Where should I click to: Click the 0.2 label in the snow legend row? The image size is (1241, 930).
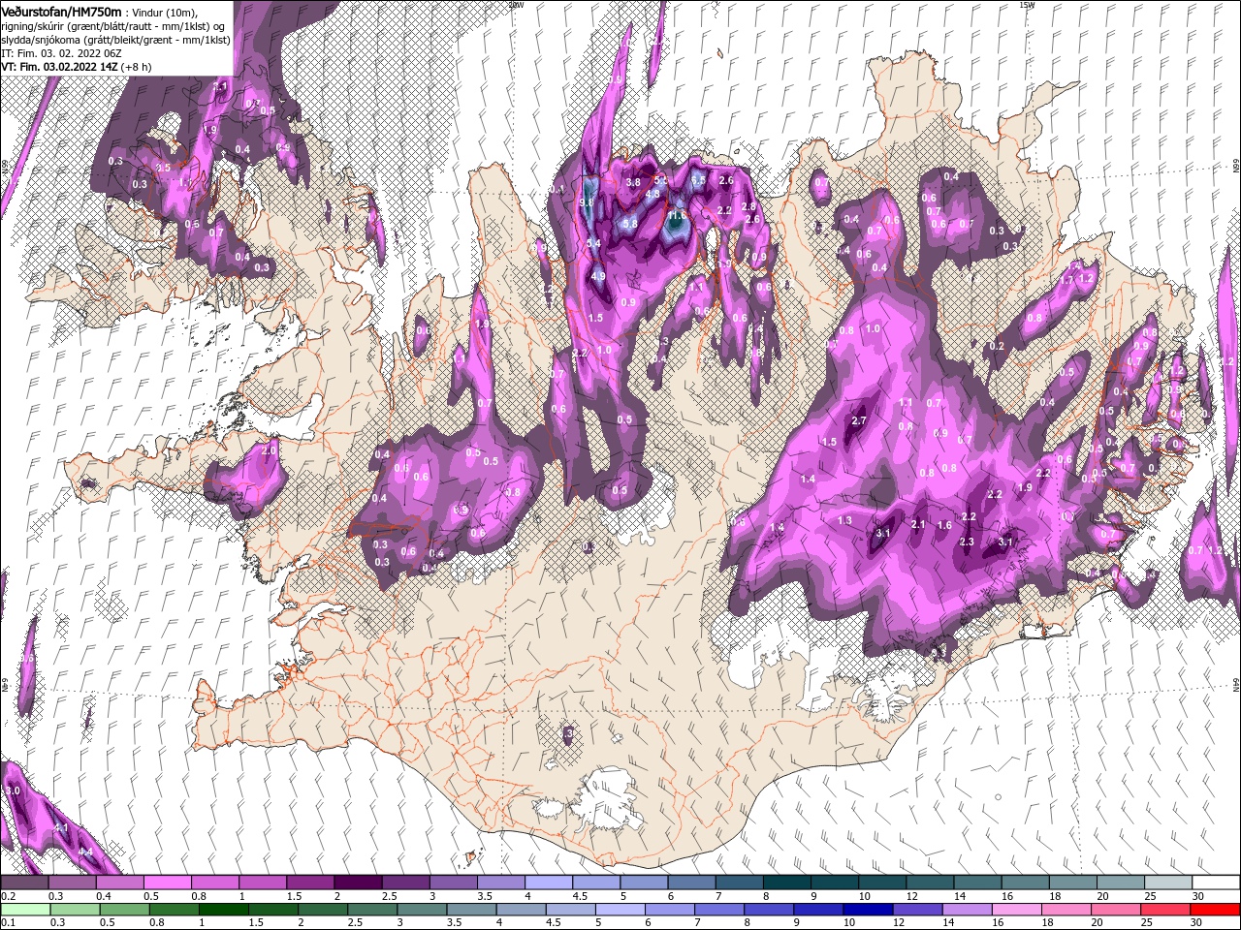click(x=7, y=896)
